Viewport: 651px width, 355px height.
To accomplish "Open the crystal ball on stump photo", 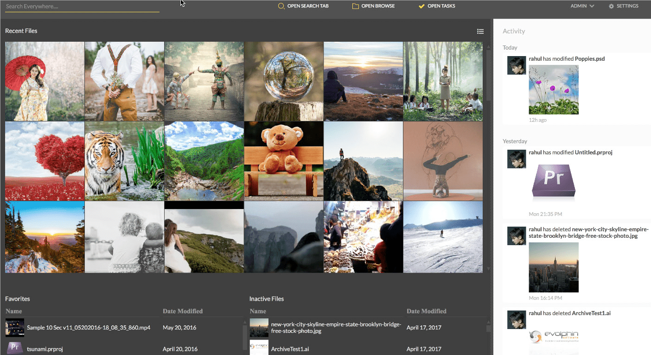I will 284,81.
